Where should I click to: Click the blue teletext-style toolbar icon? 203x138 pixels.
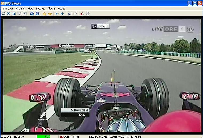14,14
